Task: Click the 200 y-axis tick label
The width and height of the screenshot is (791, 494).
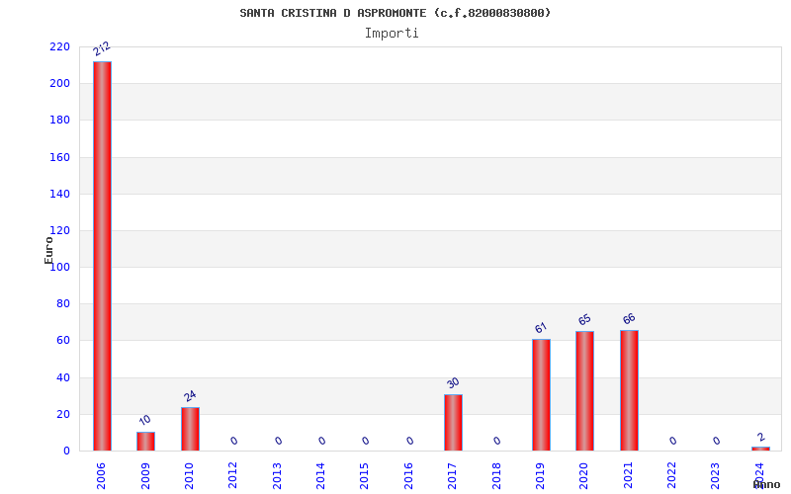Action: point(59,83)
